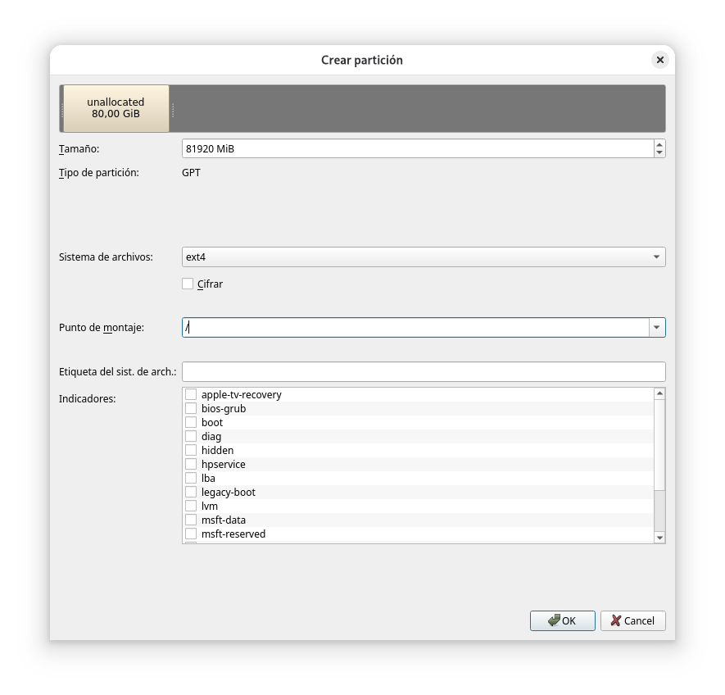
Task: Click the GPT partition type value
Action: point(192,173)
